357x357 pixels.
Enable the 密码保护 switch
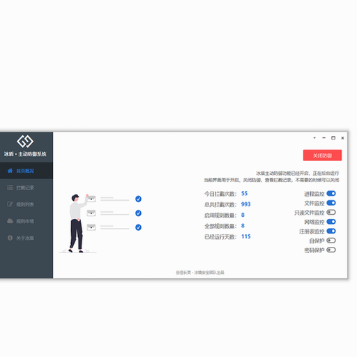[x=331, y=250]
